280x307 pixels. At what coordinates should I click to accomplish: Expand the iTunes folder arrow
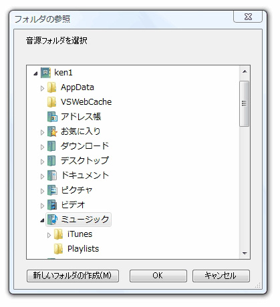[49, 235]
